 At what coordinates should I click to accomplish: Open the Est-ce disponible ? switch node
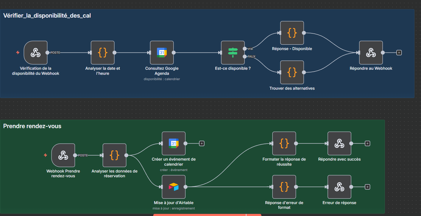233,53
